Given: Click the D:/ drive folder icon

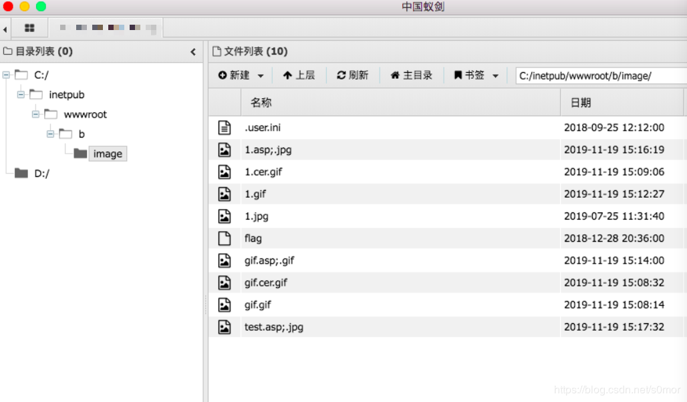Looking at the screenshot, I should [21, 174].
